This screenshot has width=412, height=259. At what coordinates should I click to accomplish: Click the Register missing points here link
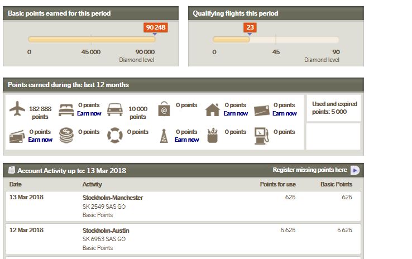click(x=309, y=170)
